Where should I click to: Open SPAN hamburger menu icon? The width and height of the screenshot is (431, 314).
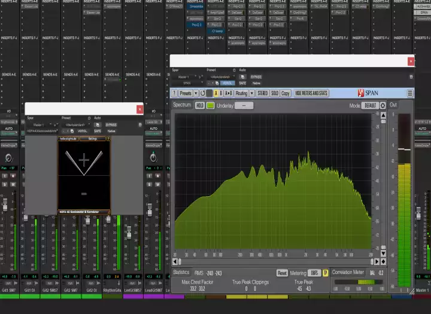(x=410, y=93)
